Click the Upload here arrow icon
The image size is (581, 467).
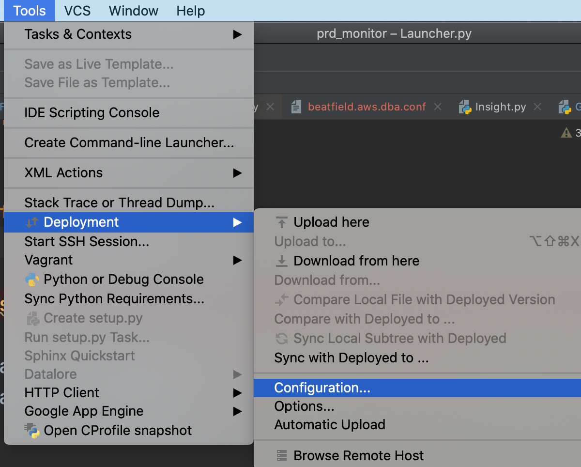point(281,222)
